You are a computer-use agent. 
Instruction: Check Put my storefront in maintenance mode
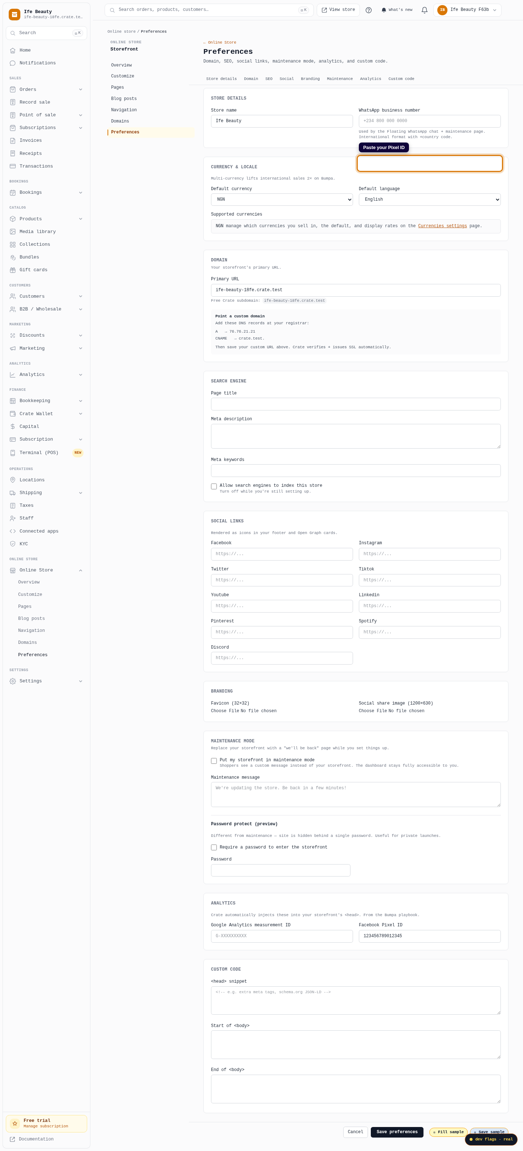(214, 761)
